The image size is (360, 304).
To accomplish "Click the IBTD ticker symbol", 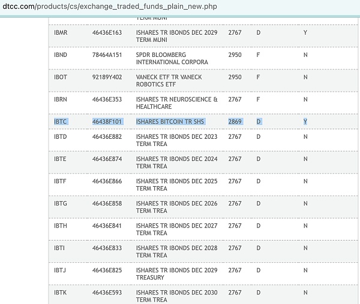I will pyautogui.click(x=61, y=136).
